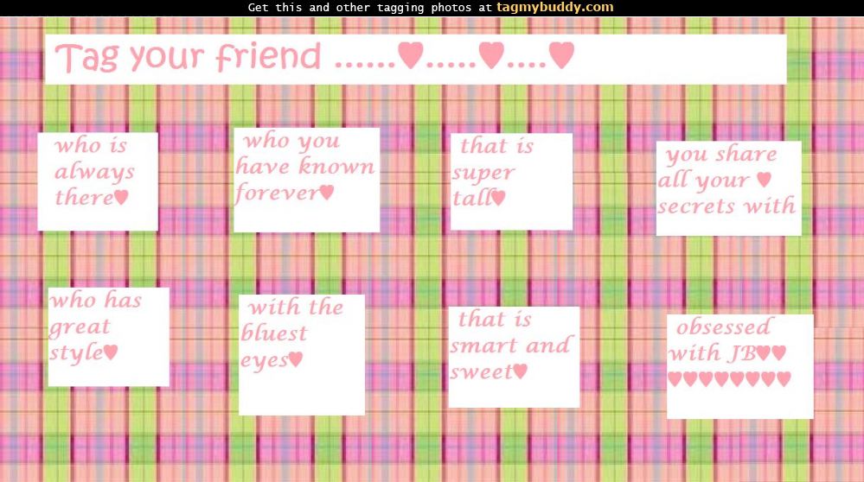Click the 'you share all your secrets with' card

(728, 188)
